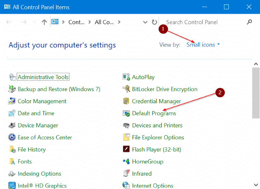Click the Internet Options globe icon
The height and width of the screenshot is (189, 260).
126,185
